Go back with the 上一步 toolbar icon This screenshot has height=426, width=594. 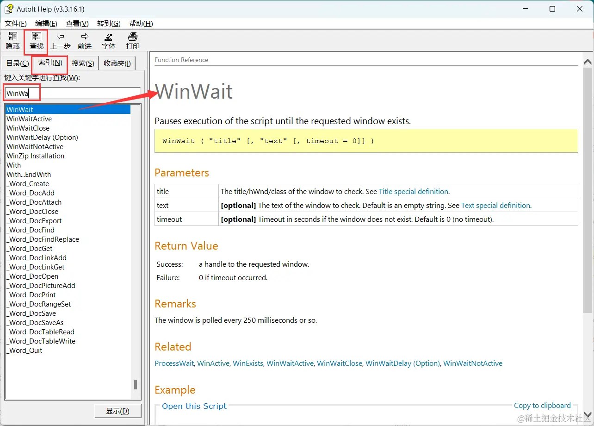(61, 41)
